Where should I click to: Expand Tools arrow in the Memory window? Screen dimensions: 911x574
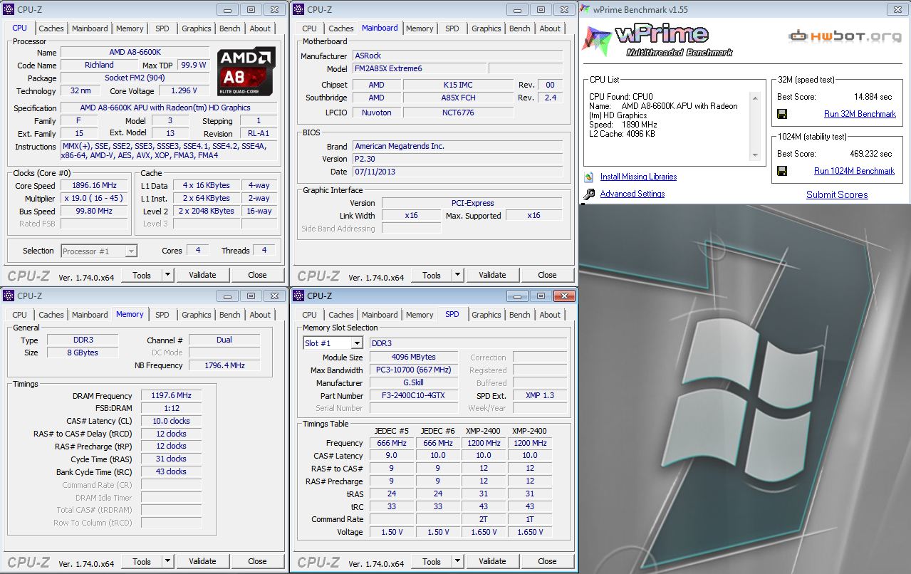pyautogui.click(x=167, y=561)
